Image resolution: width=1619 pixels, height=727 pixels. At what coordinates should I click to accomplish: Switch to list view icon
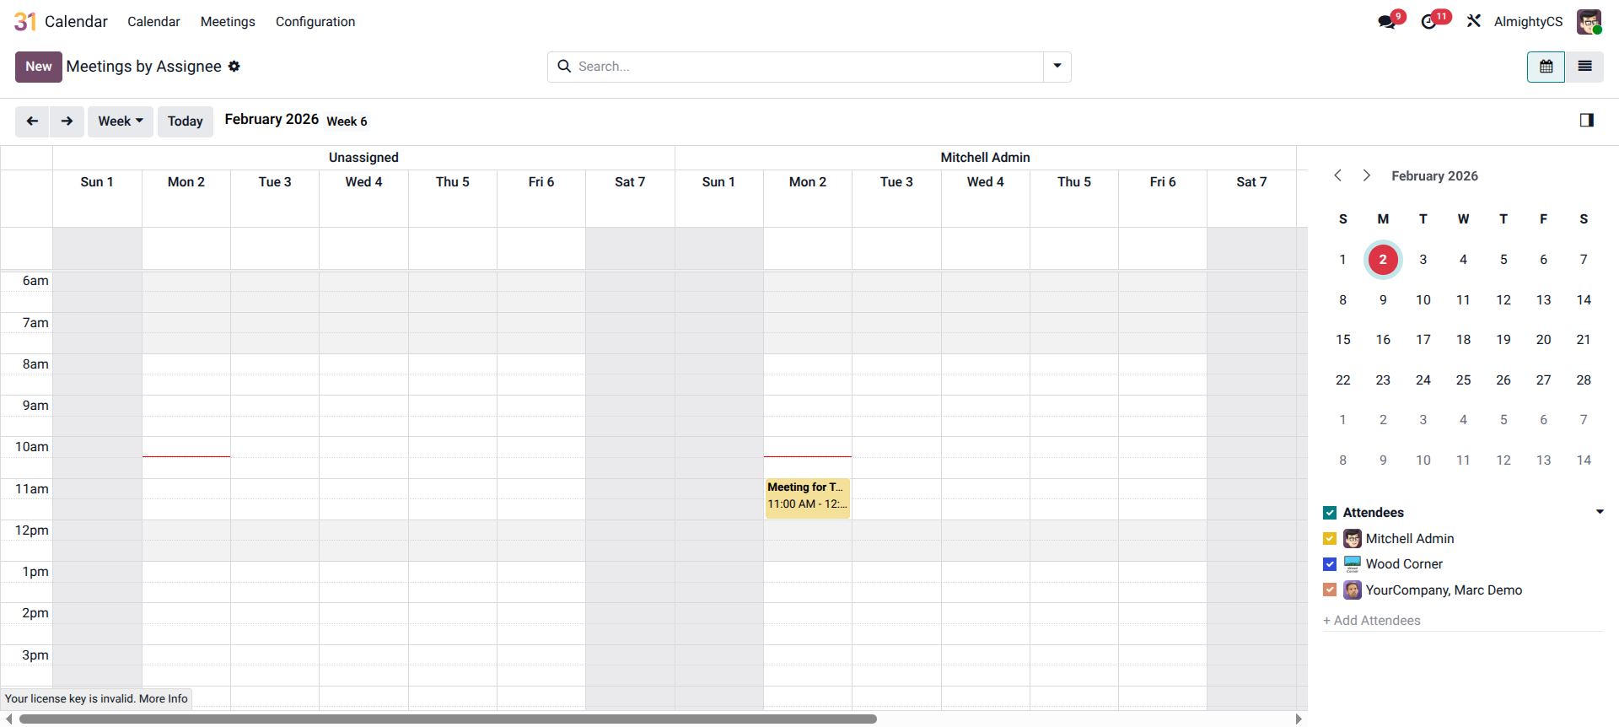tap(1584, 67)
